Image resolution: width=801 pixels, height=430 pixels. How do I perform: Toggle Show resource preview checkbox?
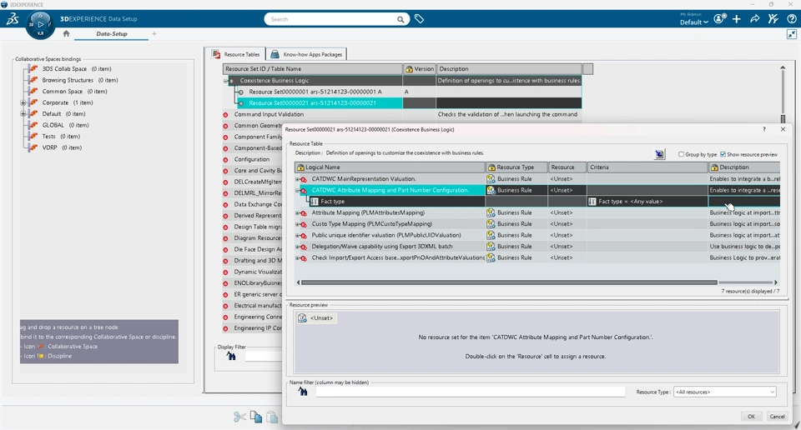coord(723,154)
